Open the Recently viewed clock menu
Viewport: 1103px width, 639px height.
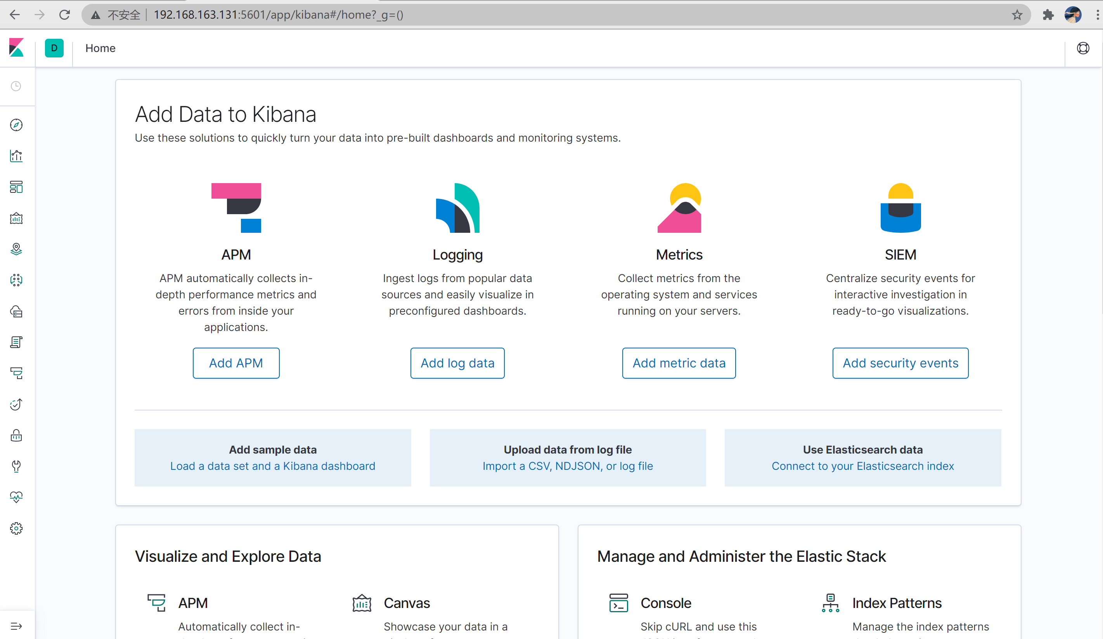click(x=16, y=86)
